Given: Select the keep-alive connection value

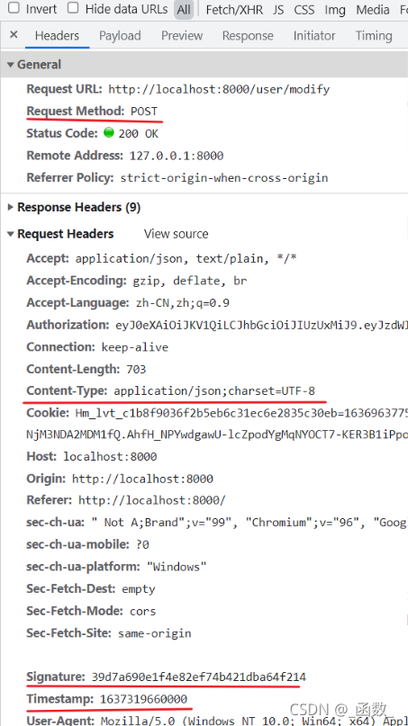Looking at the screenshot, I should point(135,347).
